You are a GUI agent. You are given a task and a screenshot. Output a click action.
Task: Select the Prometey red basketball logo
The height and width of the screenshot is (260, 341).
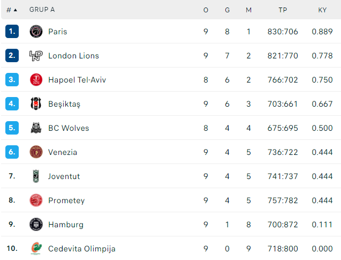(x=36, y=200)
